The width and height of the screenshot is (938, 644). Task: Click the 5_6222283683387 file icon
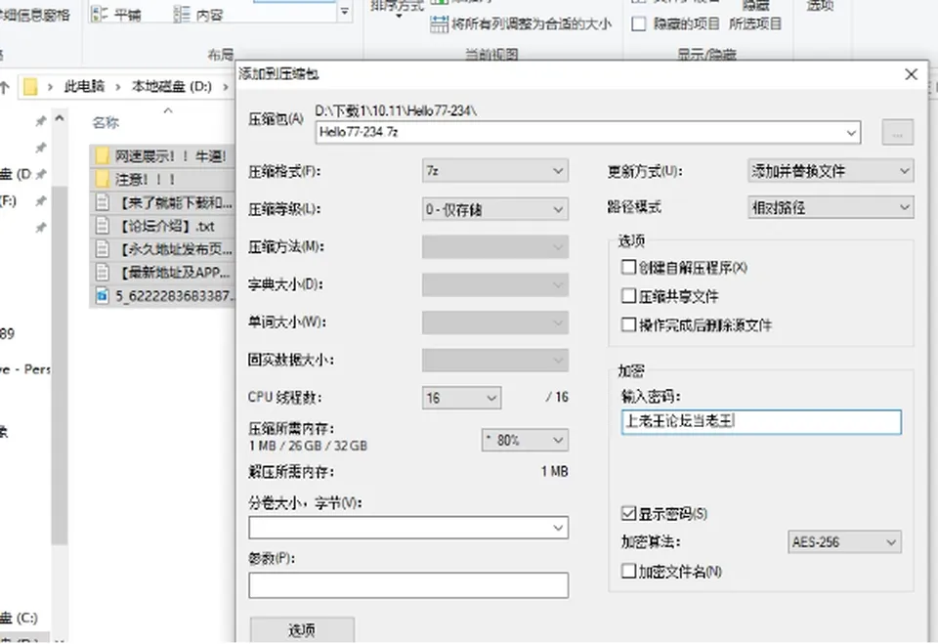[x=103, y=296]
